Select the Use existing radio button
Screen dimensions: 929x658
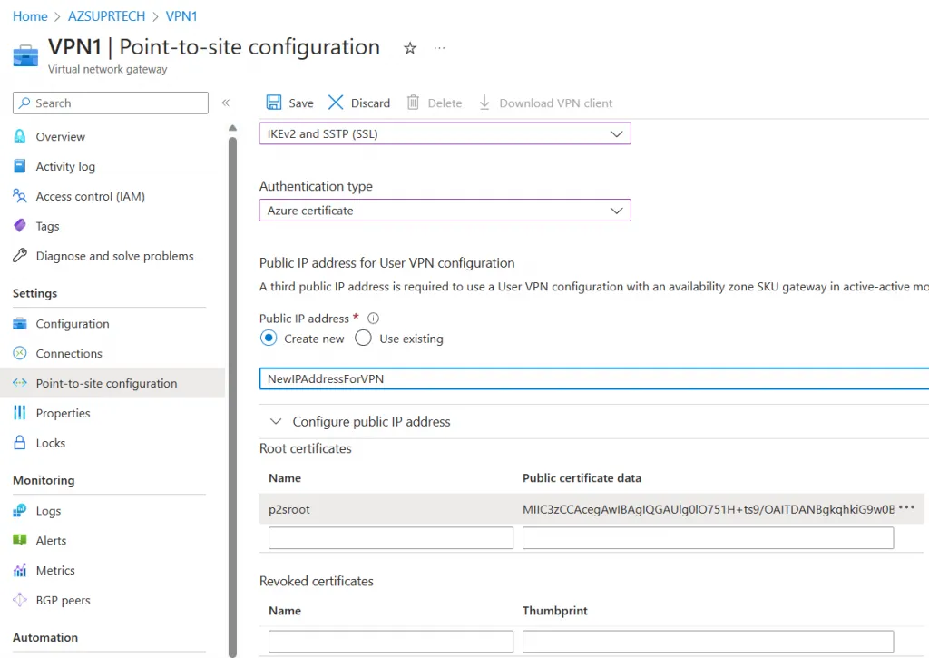(x=364, y=339)
